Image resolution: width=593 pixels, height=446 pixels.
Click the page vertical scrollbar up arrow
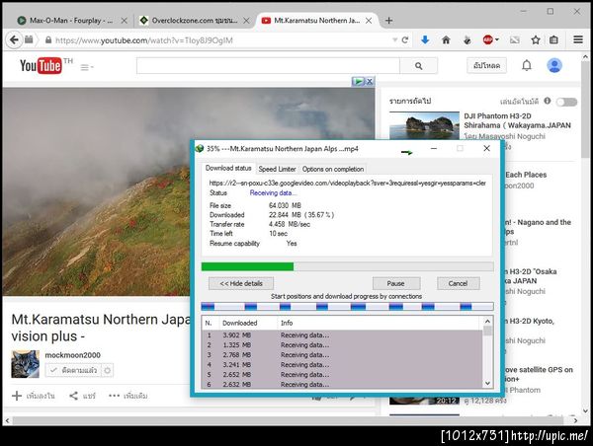click(x=585, y=57)
